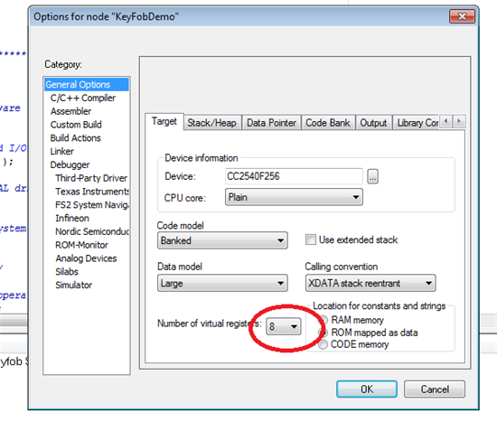Click the Device name input field

click(x=294, y=176)
